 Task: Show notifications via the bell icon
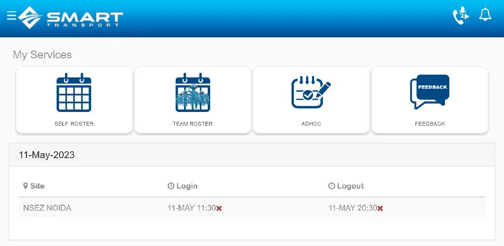click(x=485, y=15)
